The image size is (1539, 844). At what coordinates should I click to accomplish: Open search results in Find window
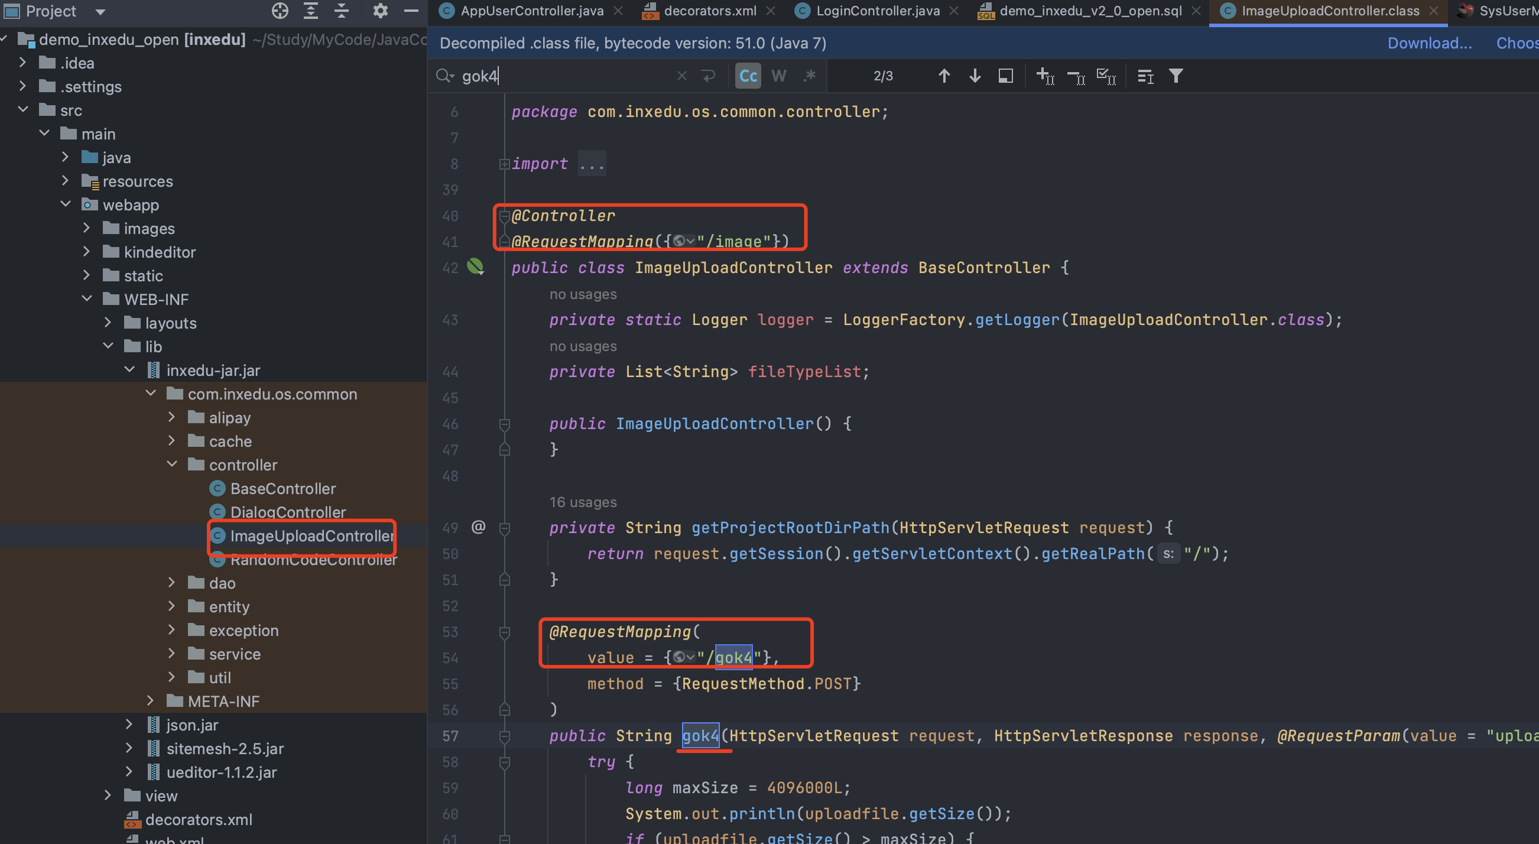[1005, 76]
